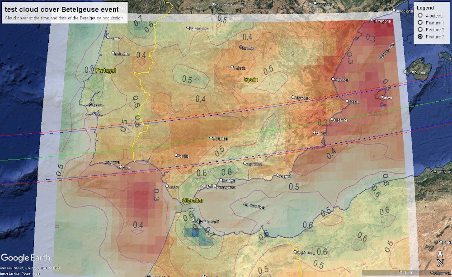This screenshot has width=452, height=277.
Task: Click the Córdoba placemark dot
Action: pyautogui.click(x=211, y=138)
